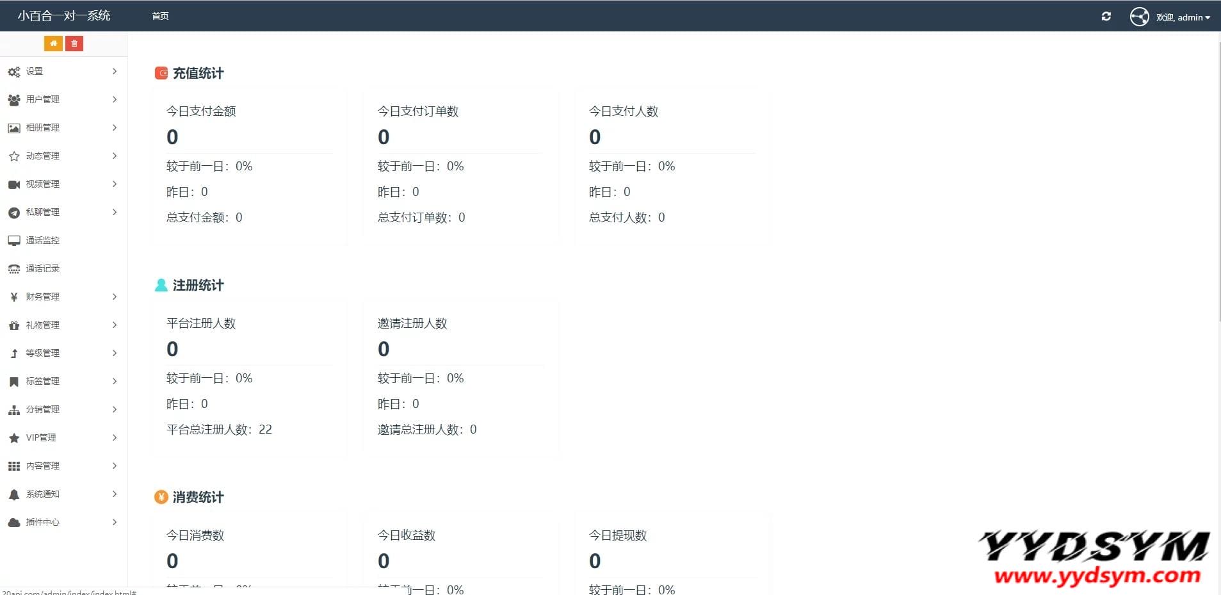The image size is (1221, 595).
Task: Click the admin avatar icon
Action: (x=1139, y=17)
